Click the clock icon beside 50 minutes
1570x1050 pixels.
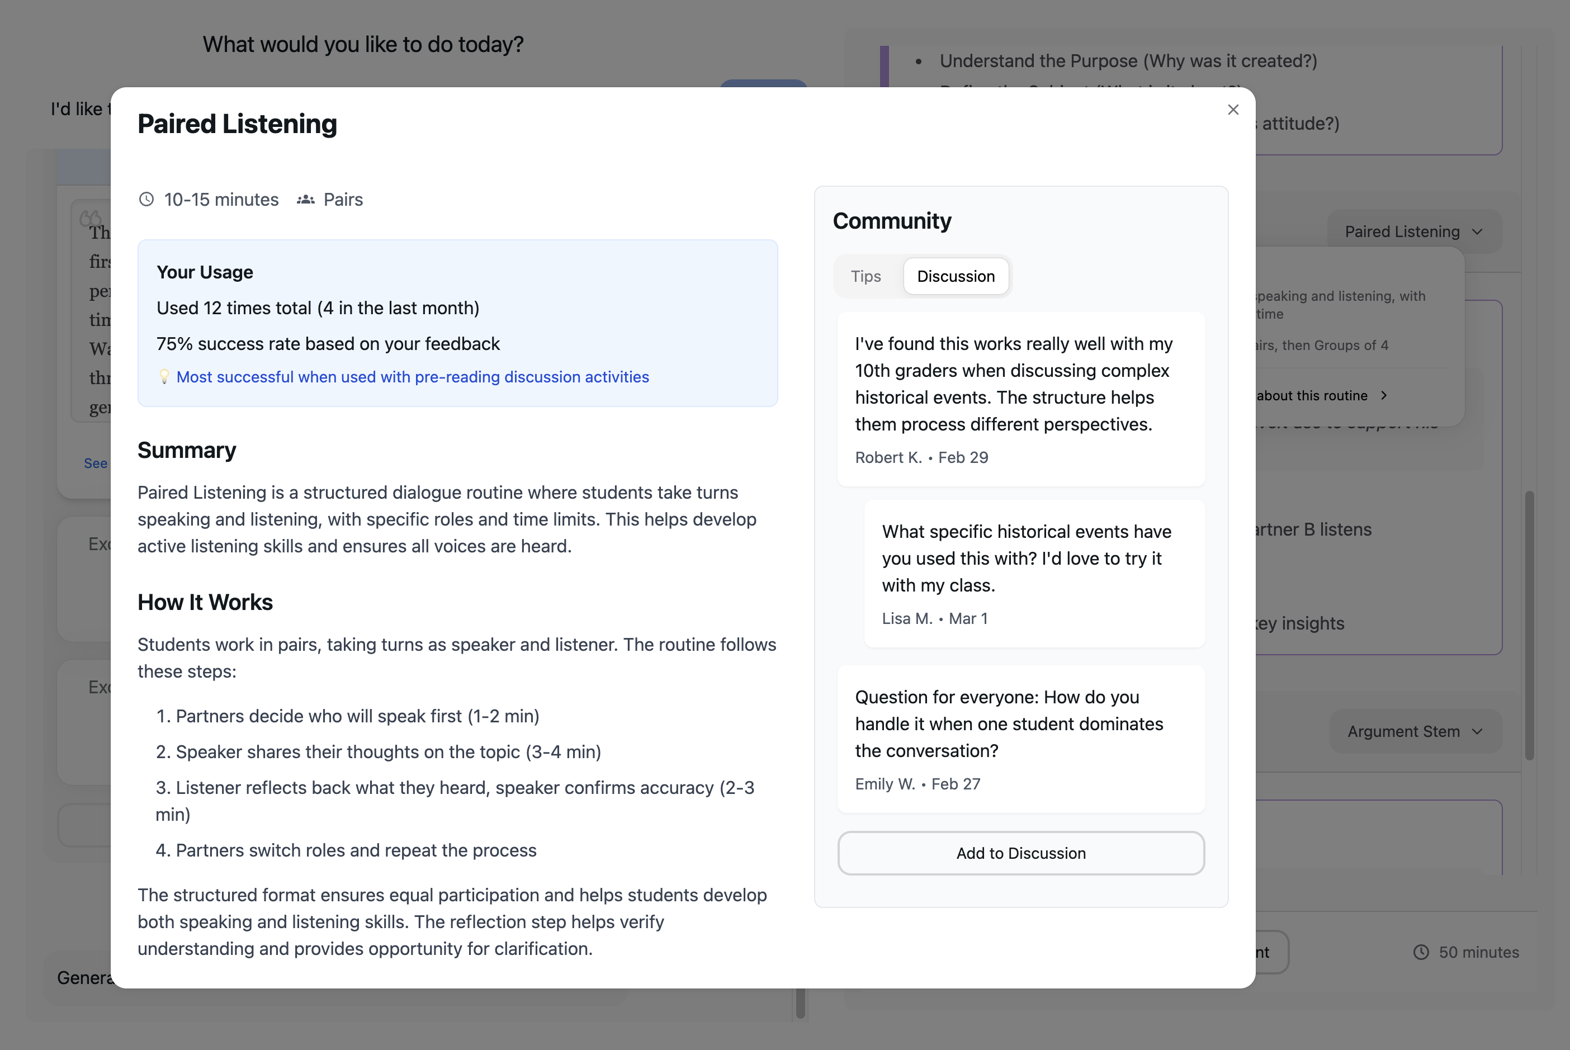(1421, 952)
